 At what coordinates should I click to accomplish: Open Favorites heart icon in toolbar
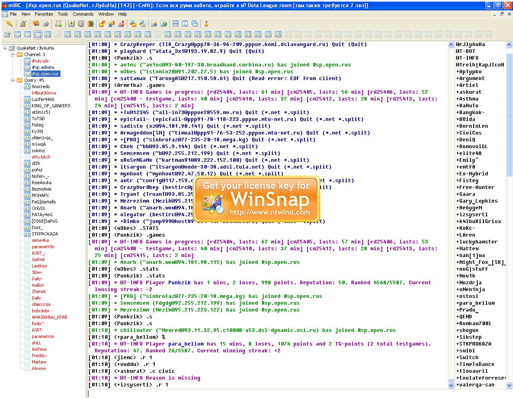(36, 24)
